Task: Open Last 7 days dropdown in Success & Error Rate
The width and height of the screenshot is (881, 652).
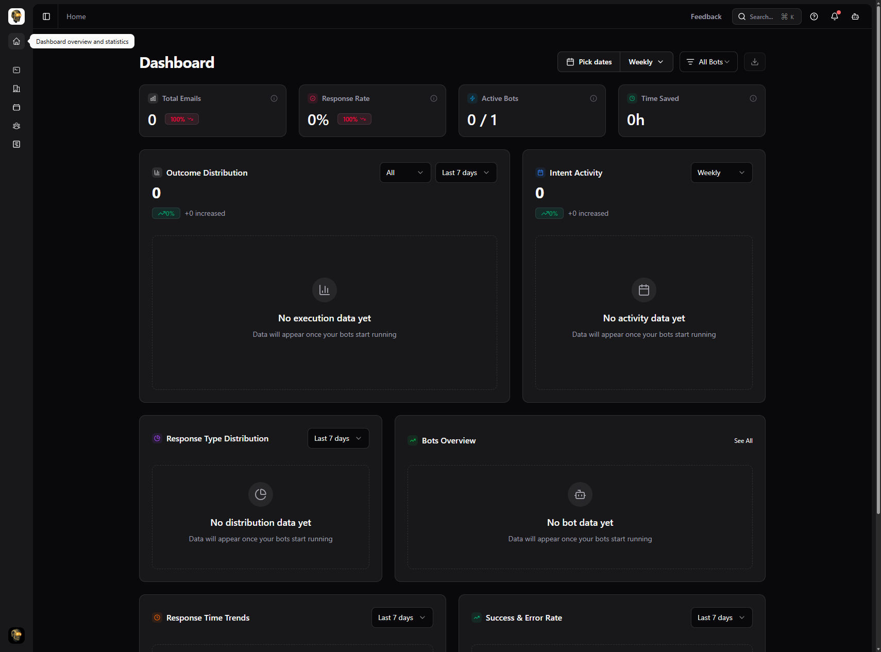Action: (721, 617)
